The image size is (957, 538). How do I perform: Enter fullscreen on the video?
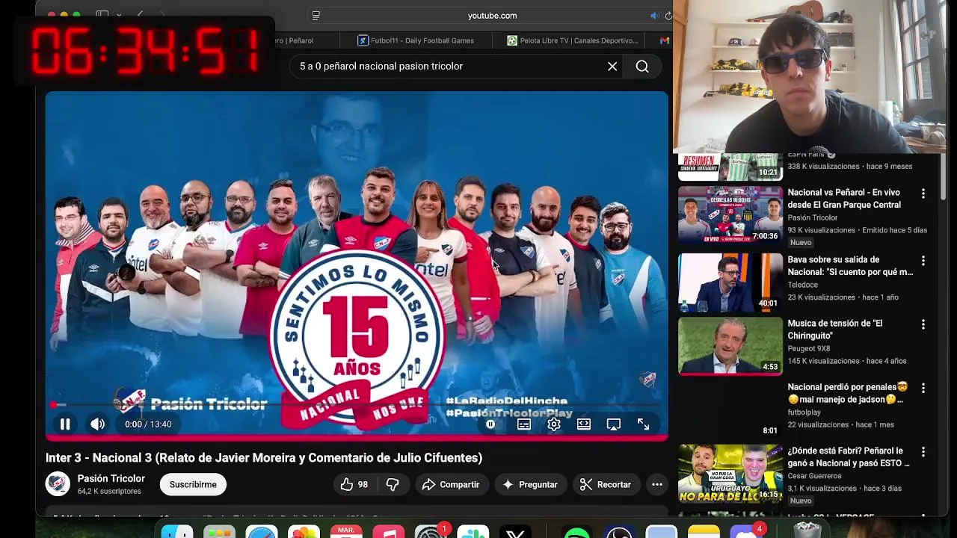[x=643, y=424]
